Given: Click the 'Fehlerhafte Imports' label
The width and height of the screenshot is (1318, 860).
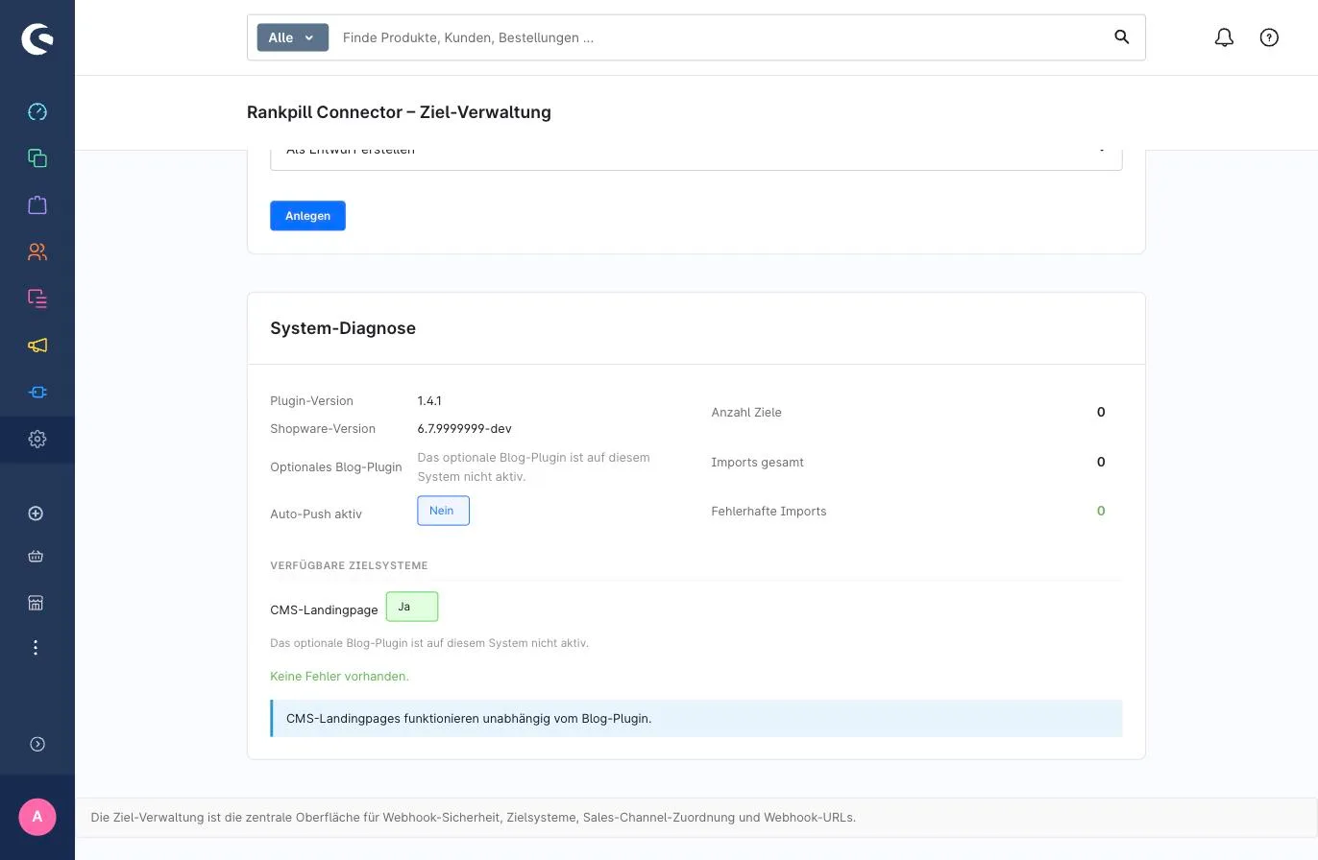Looking at the screenshot, I should pyautogui.click(x=769, y=512).
